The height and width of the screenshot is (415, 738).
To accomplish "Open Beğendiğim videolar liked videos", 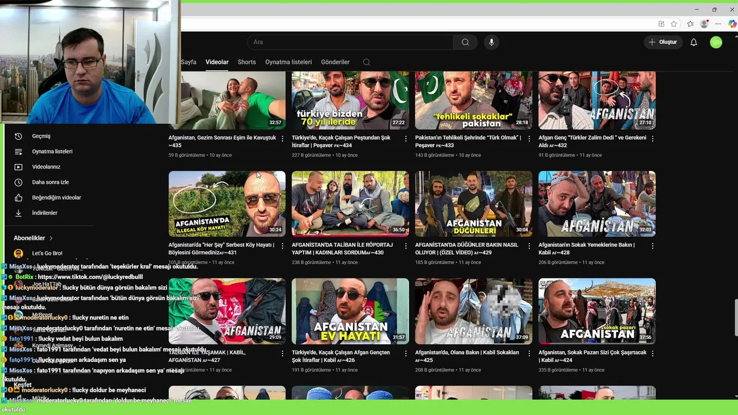I will click(x=57, y=198).
